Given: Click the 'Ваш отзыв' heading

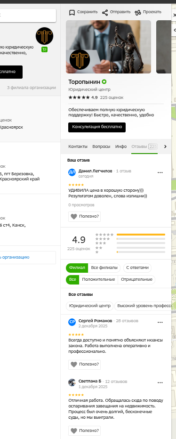Looking at the screenshot, I should coord(78,160).
